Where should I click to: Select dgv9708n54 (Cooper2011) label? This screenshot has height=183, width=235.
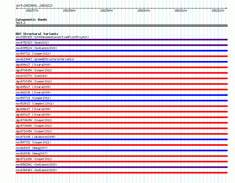[x=34, y=120]
